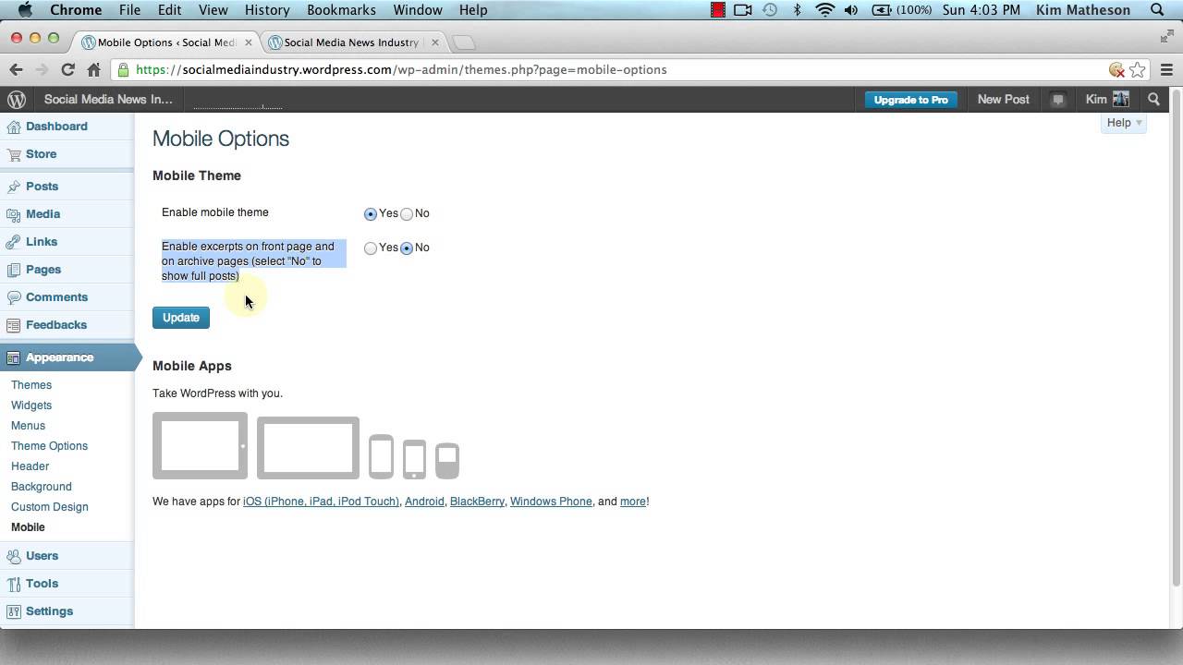Click blocked cookie icon in address bar

tap(1116, 69)
